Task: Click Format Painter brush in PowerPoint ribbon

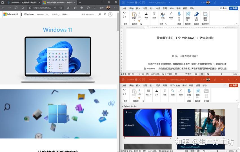Action: 139,97
